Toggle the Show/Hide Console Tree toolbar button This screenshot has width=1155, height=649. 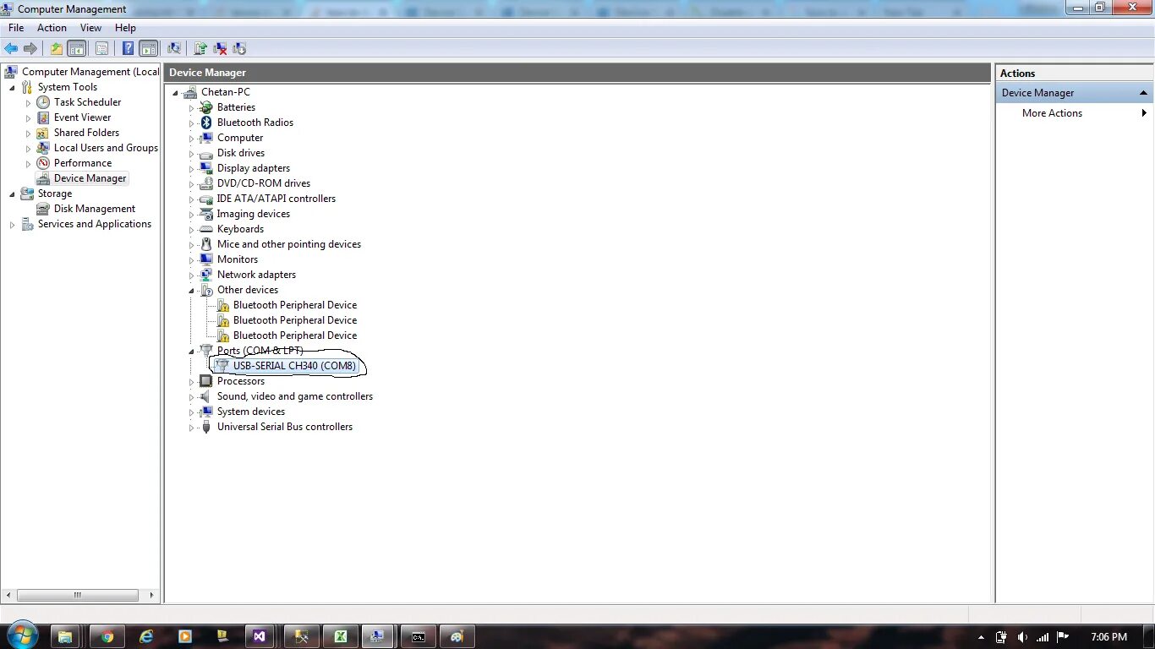pos(76,49)
